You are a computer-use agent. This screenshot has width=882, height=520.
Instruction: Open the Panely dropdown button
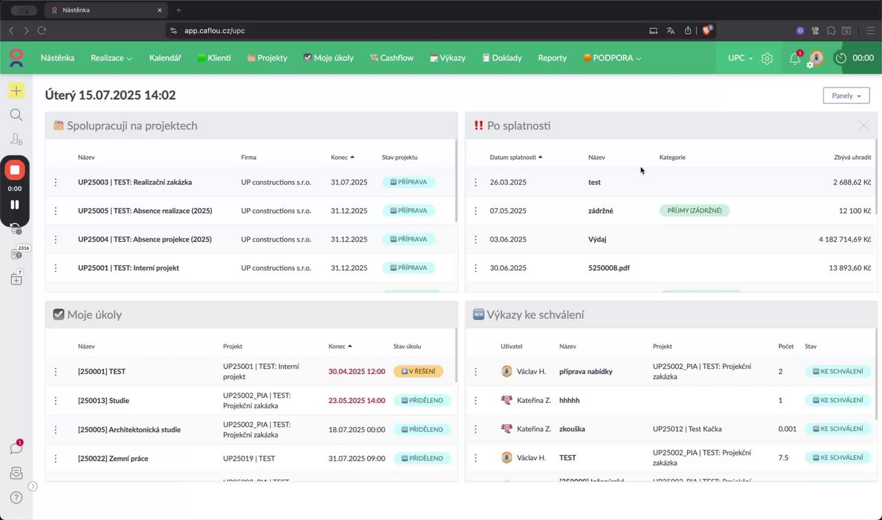click(x=846, y=96)
